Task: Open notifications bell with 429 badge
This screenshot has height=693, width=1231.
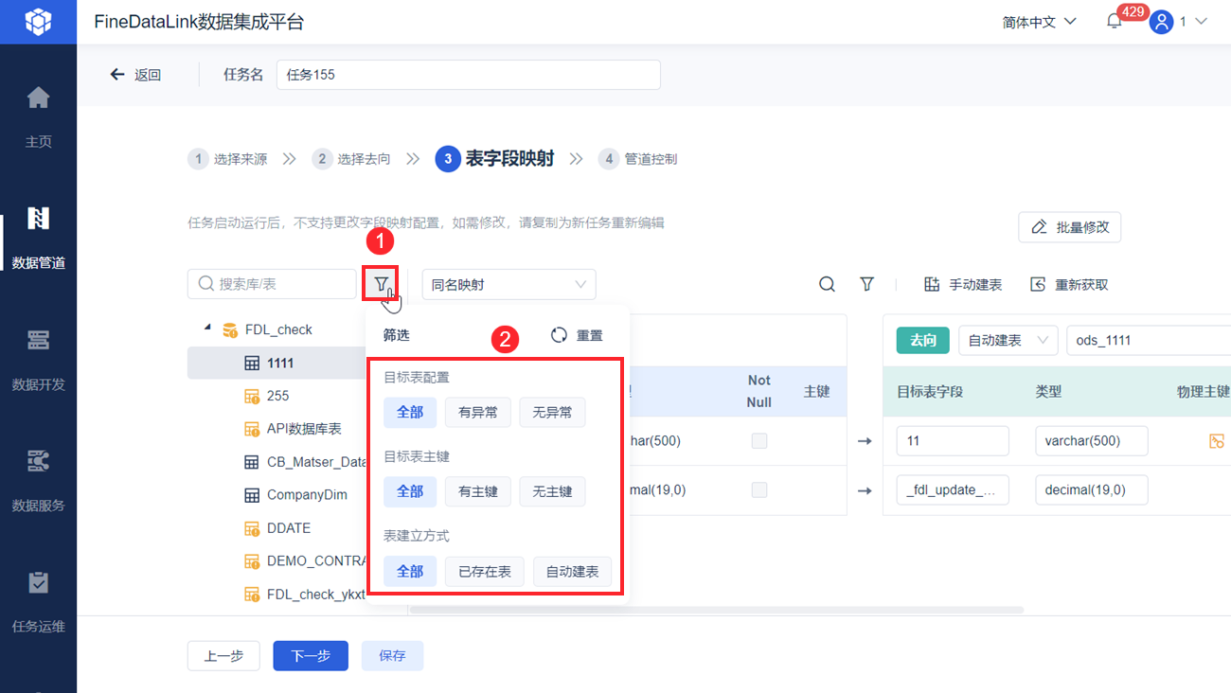Action: pyautogui.click(x=1115, y=22)
